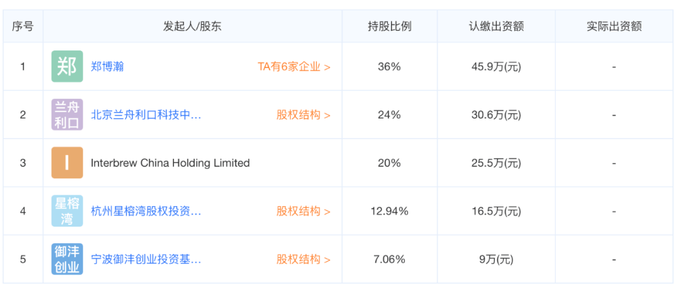
Task: Expand 股权结构 for 宁波御沣创业
Action: pyautogui.click(x=303, y=260)
